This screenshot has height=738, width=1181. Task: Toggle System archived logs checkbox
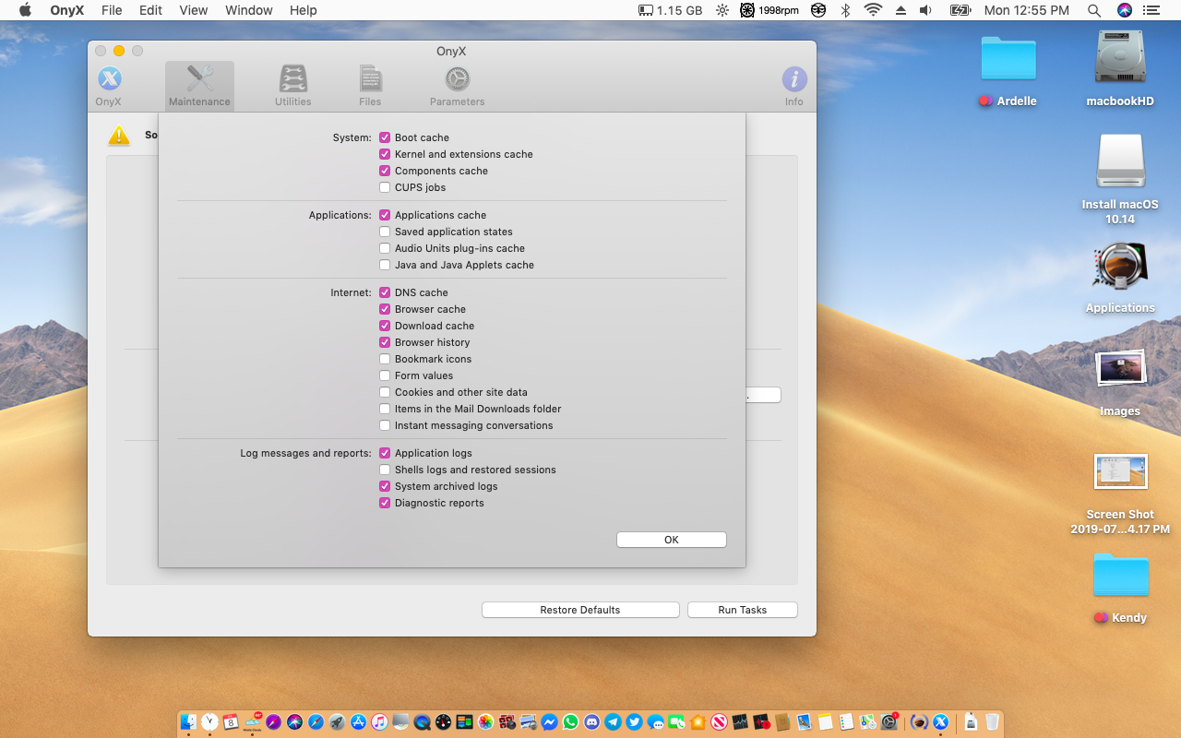click(x=385, y=486)
